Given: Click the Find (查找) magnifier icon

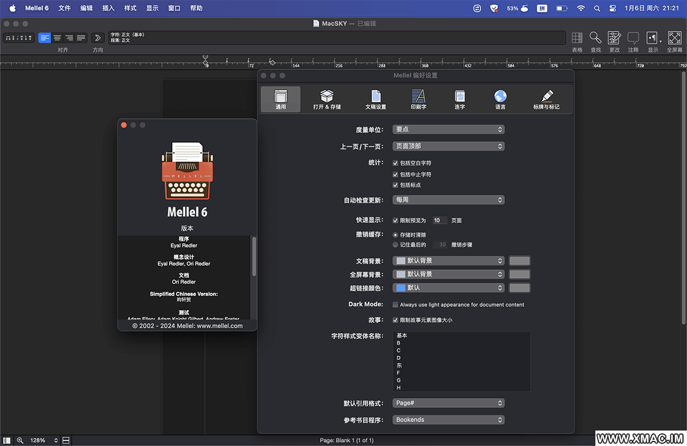Looking at the screenshot, I should [595, 38].
